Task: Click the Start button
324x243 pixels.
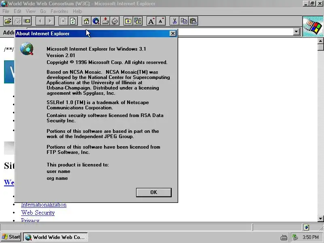Action: [x=11, y=237]
